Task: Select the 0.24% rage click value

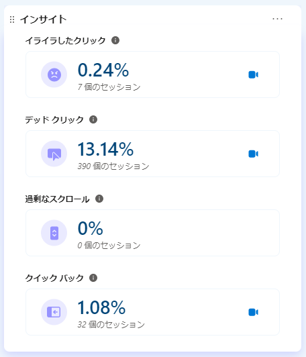Action: click(103, 70)
